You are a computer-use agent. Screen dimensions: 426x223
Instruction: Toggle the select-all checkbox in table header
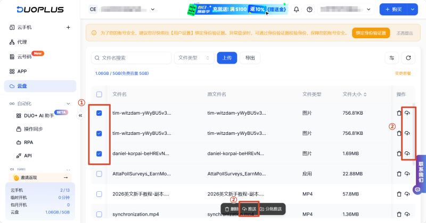click(x=99, y=95)
